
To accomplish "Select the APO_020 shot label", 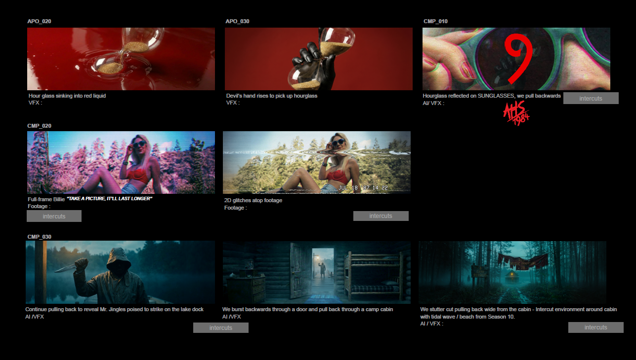I will point(40,21).
